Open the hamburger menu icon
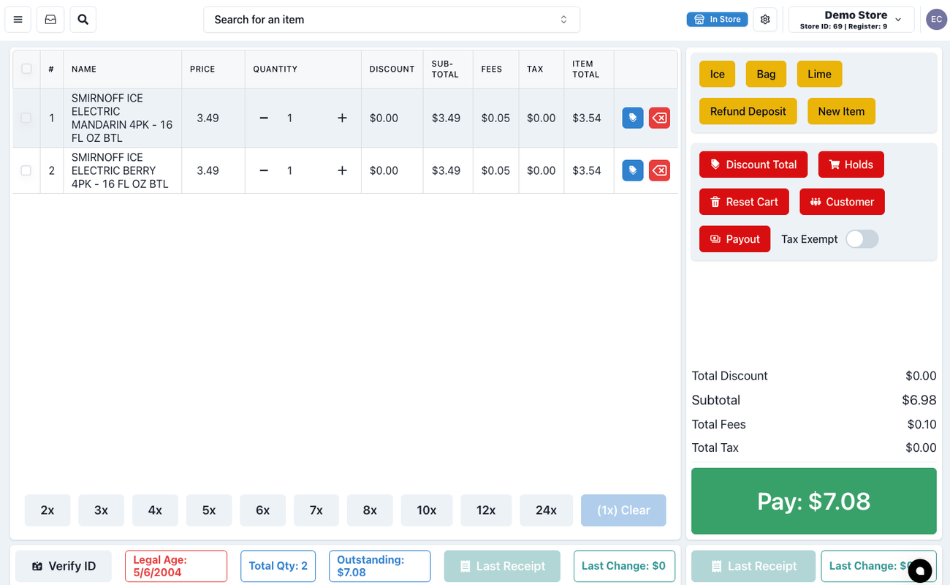The image size is (950, 585). pos(18,20)
